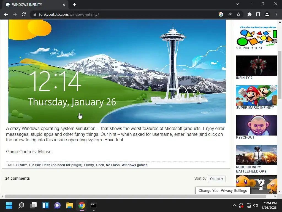Open network settings tray icon
The width and height of the screenshot is (282, 212).
pyautogui.click(x=249, y=205)
